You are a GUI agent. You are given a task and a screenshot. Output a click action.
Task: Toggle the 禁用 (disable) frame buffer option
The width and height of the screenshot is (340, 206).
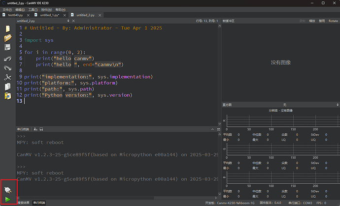pos(322,21)
